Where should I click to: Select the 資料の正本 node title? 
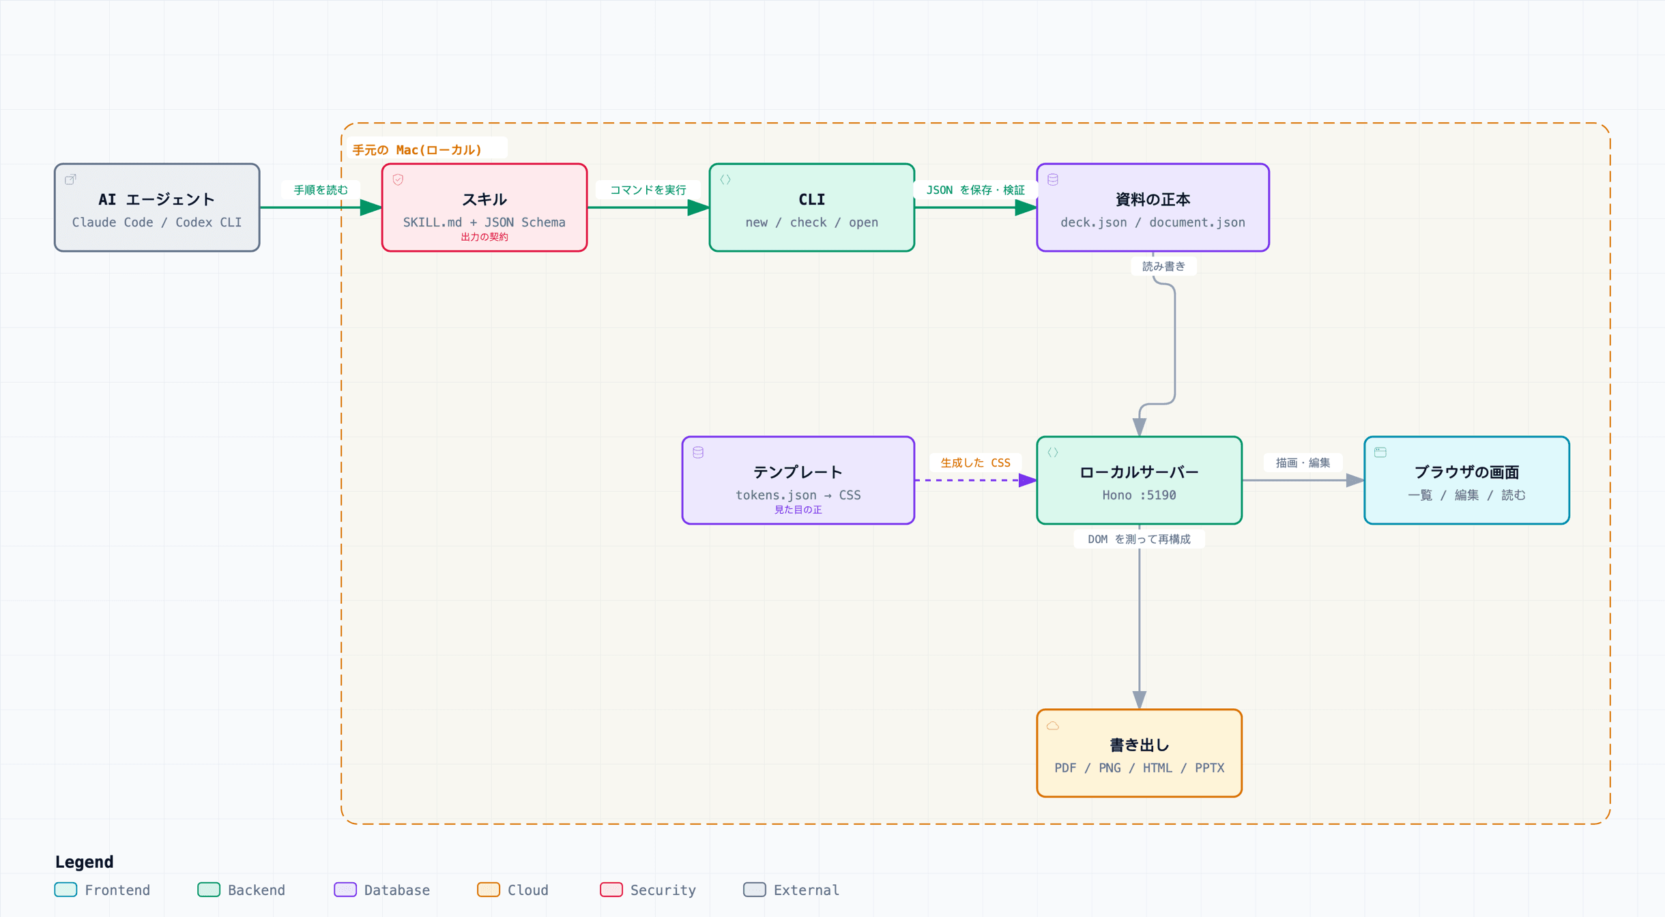(x=1153, y=199)
